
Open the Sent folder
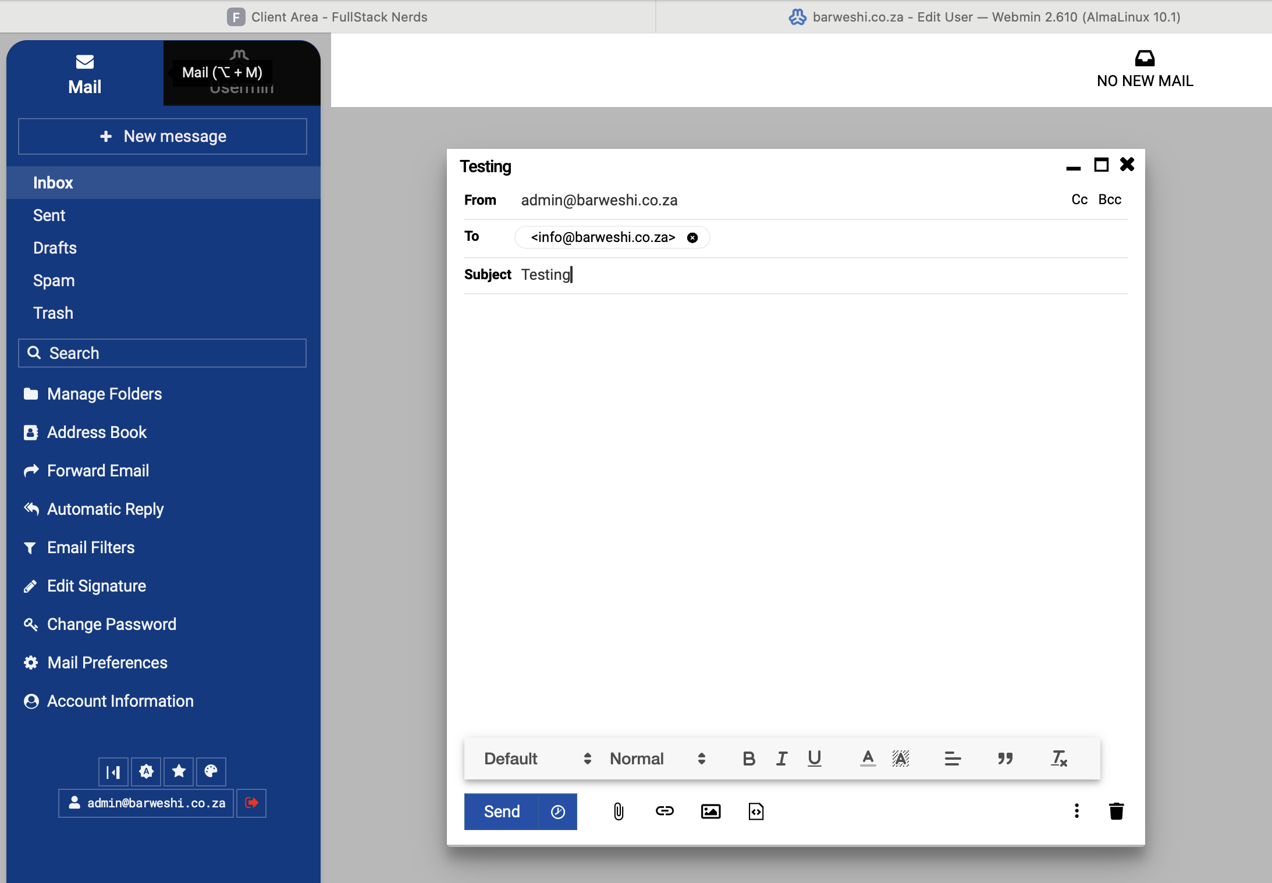(49, 215)
